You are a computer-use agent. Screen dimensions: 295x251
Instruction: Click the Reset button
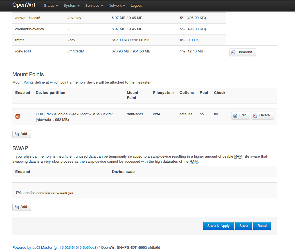(x=262, y=226)
